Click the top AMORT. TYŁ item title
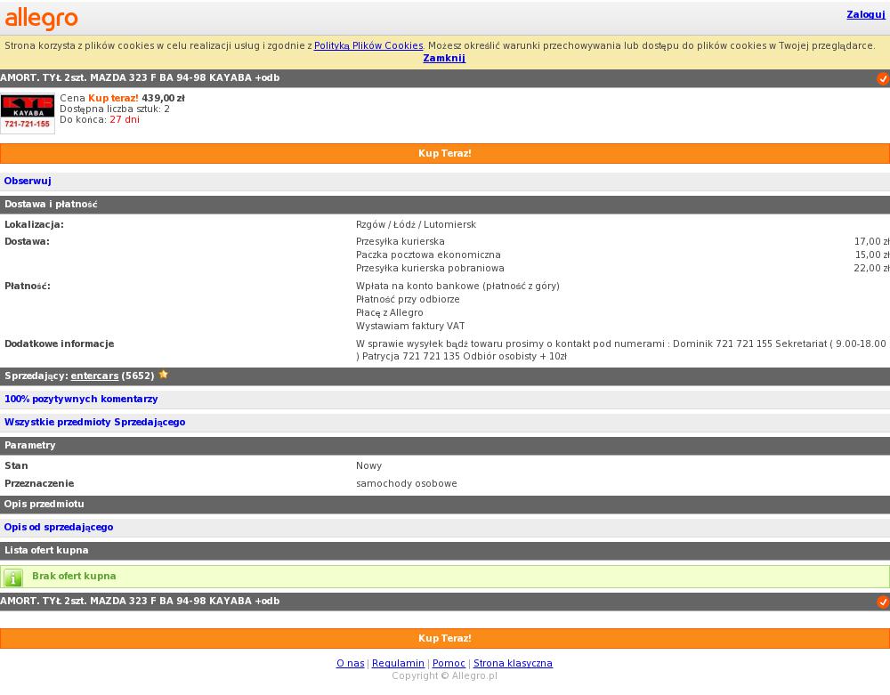Image resolution: width=890 pixels, height=695 pixels. pos(140,77)
